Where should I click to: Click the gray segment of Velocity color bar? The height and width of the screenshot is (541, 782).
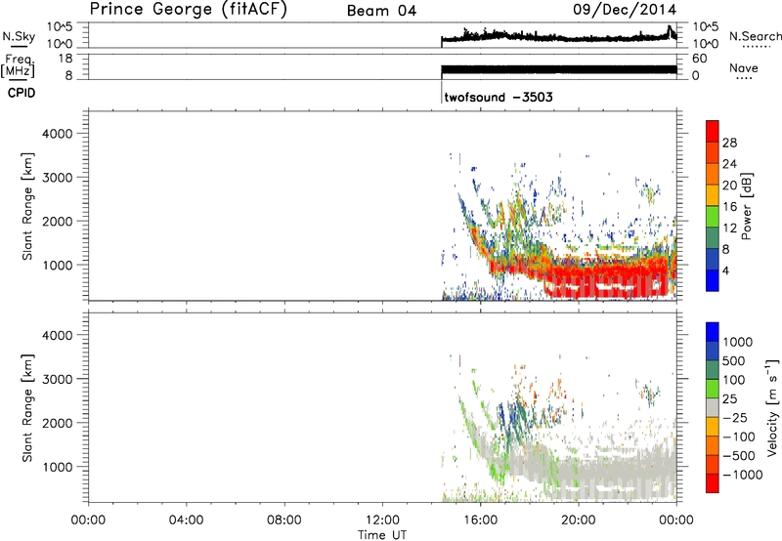click(x=713, y=407)
